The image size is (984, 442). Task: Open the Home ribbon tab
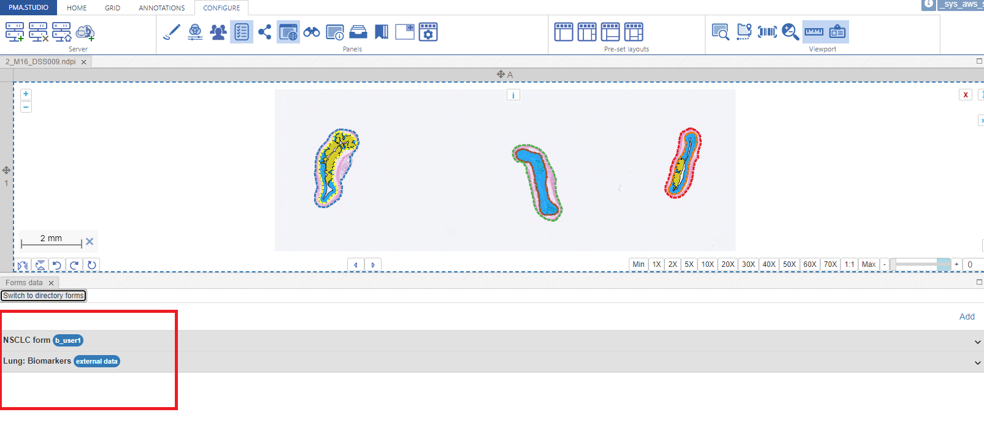click(x=77, y=8)
